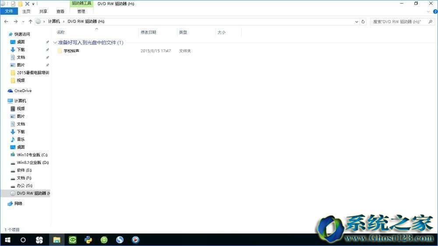Refresh the current folder view
Screen dimensions: 438x246
pyautogui.click(x=363, y=21)
